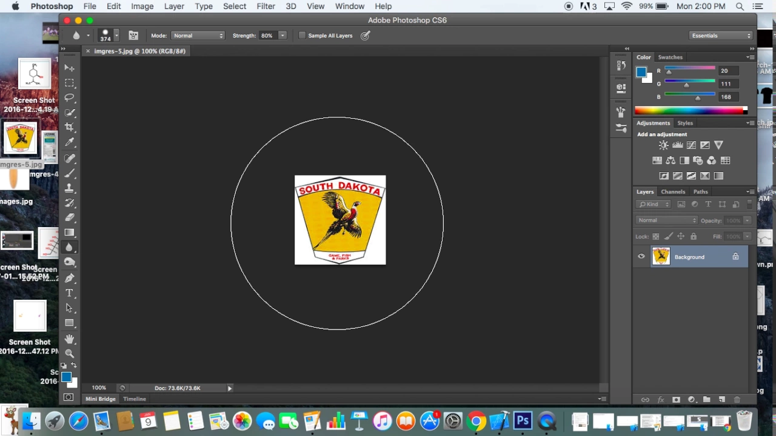Switch to the Paths tab
This screenshot has width=776, height=436.
[700, 192]
